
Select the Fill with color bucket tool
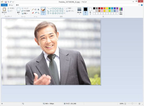click(x=36, y=9)
